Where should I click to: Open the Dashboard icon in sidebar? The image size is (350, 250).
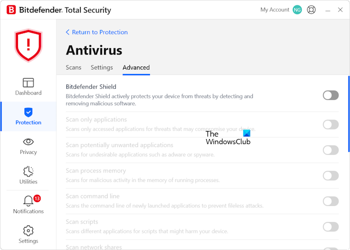click(x=28, y=83)
